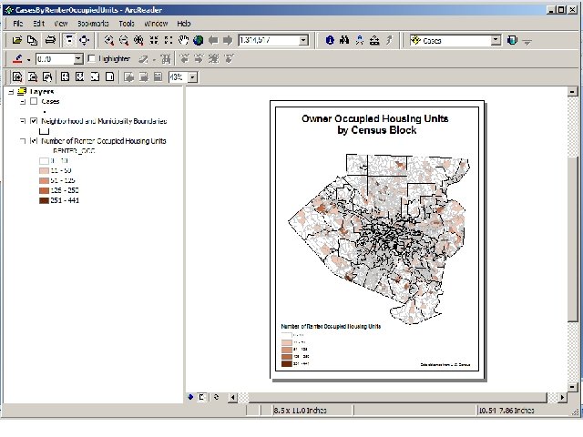This screenshot has height=437, width=583.
Task: Click the Open document folder icon
Action: pos(17,40)
